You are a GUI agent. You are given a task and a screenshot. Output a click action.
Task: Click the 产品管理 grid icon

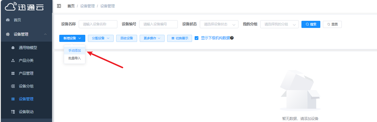coord(13,74)
